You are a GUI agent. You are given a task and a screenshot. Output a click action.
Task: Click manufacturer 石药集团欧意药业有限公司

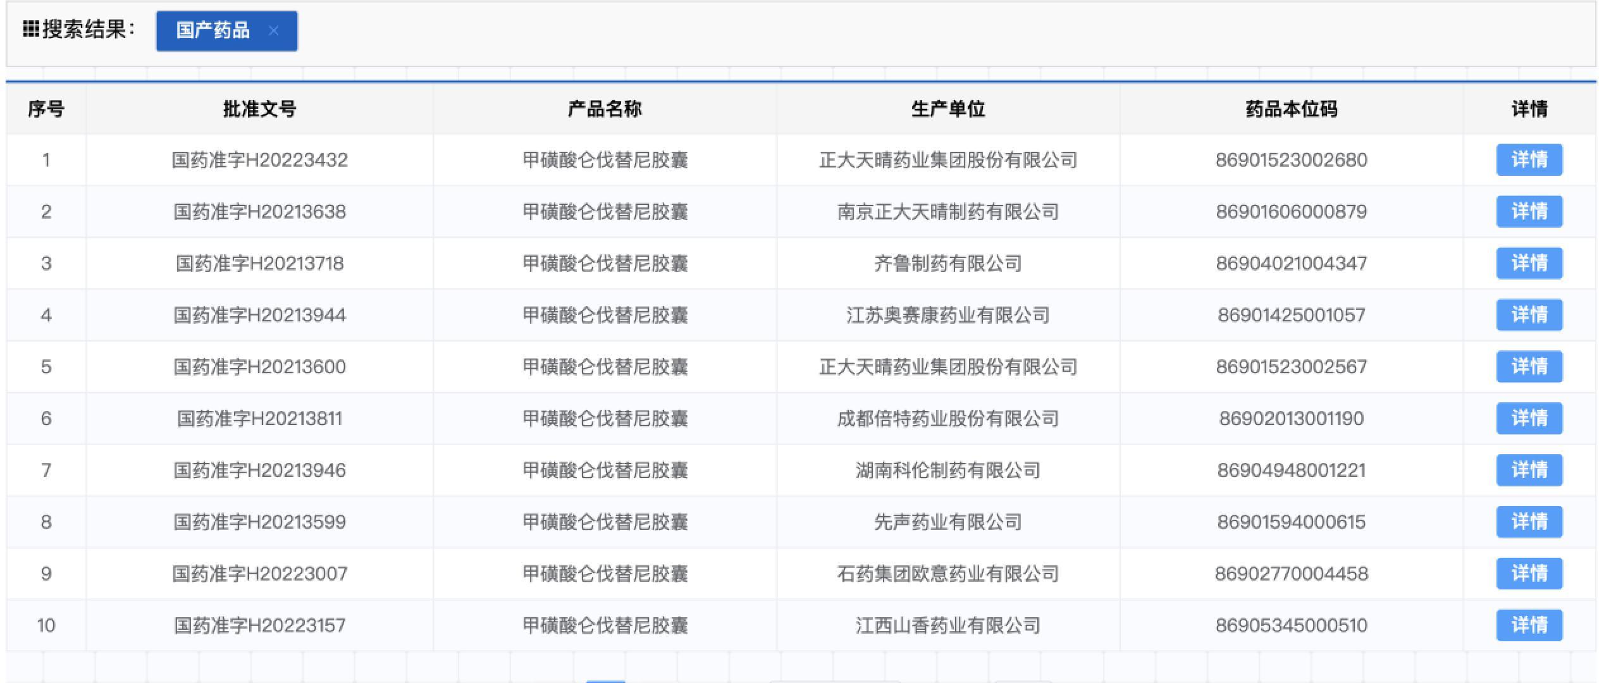pyautogui.click(x=948, y=574)
